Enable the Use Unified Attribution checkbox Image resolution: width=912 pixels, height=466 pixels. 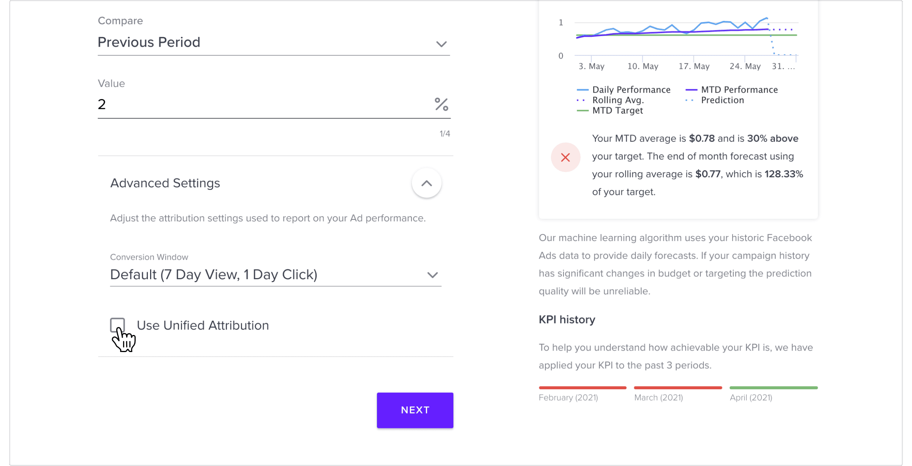click(x=117, y=325)
